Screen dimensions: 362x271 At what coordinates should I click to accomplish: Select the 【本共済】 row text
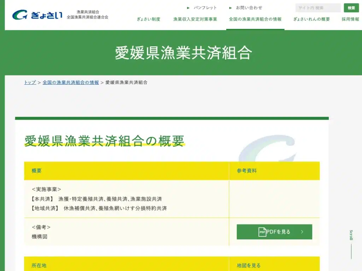click(97, 199)
